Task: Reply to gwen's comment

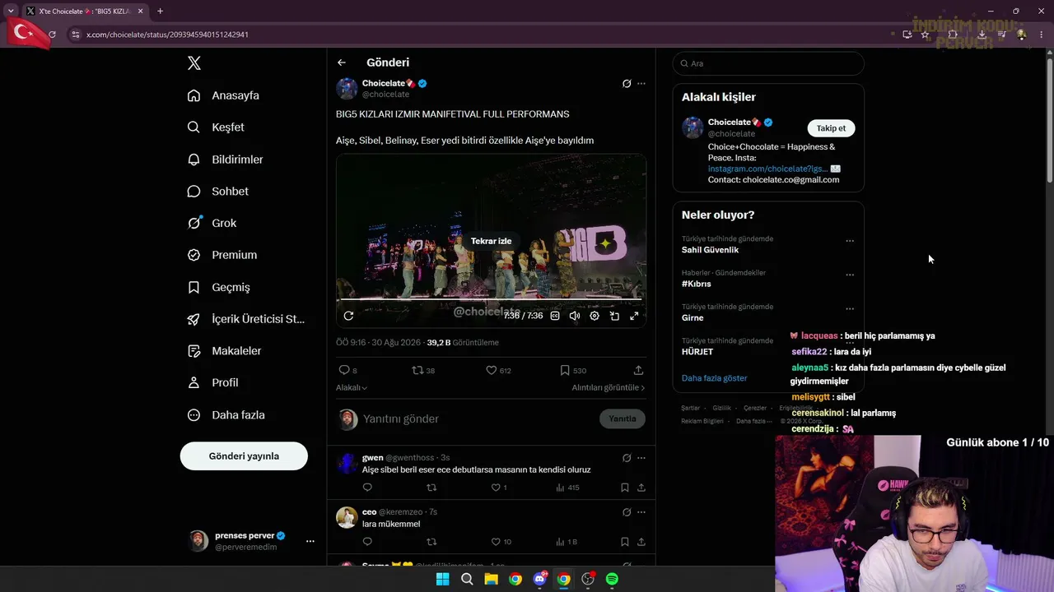Action: click(x=367, y=488)
